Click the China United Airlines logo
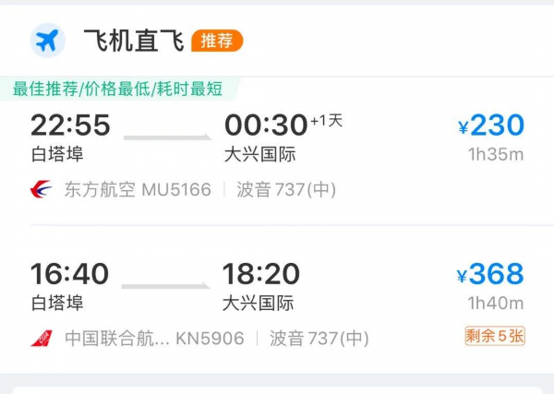 click(42, 339)
